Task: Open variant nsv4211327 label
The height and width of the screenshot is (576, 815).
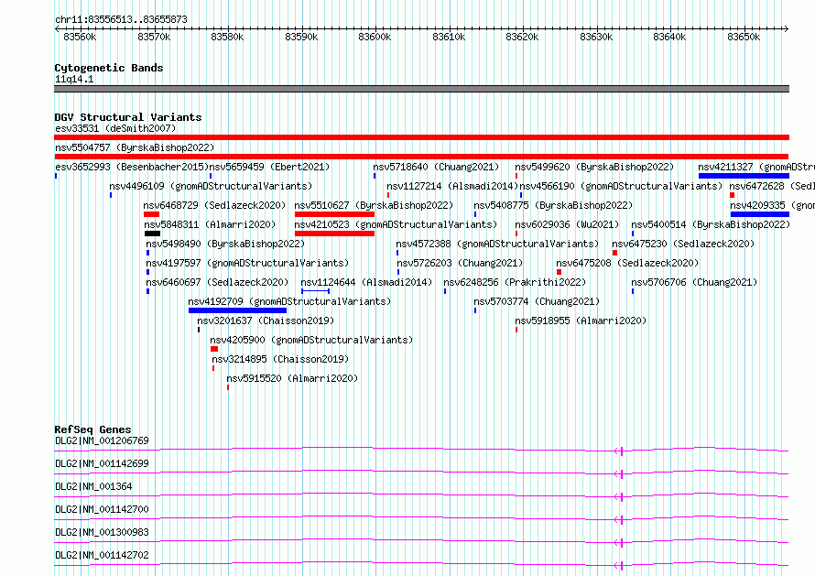Action: pyautogui.click(x=756, y=167)
